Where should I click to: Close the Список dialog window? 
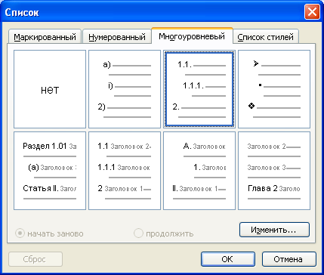(x=312, y=12)
